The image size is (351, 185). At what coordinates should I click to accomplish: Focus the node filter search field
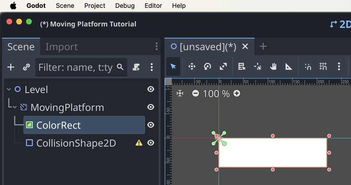click(x=81, y=67)
